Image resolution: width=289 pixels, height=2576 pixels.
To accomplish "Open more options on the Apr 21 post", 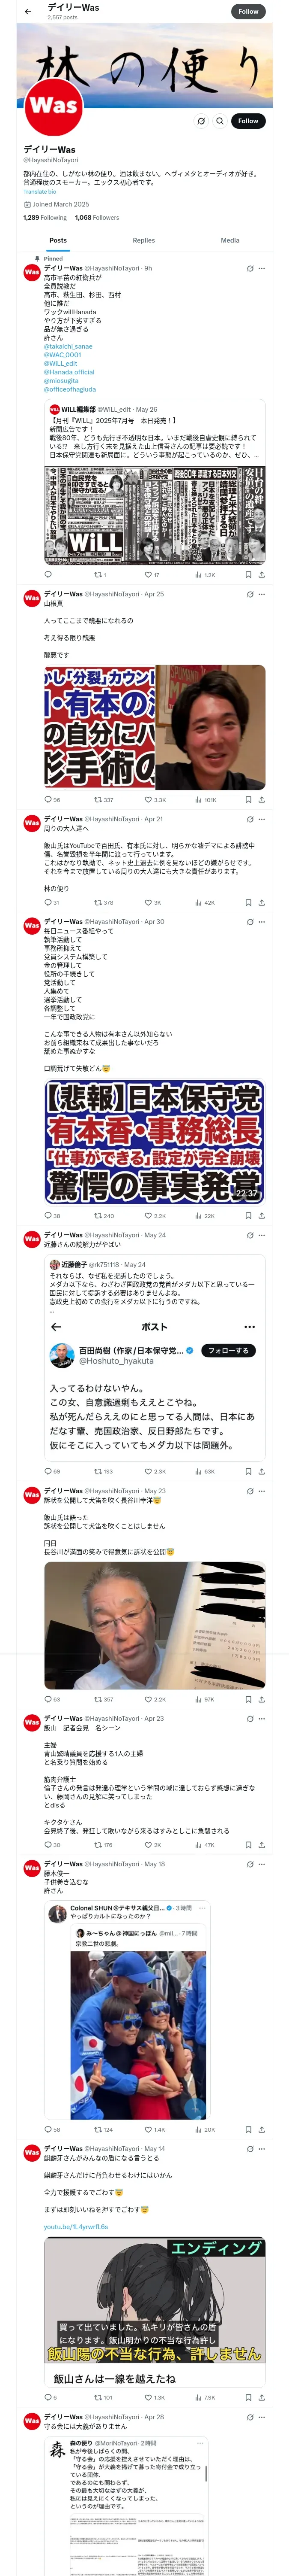I will [262, 819].
